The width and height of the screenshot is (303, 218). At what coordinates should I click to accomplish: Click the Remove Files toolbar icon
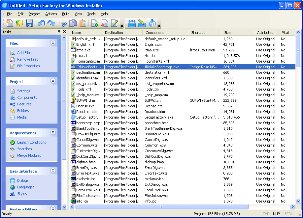pos(105,23)
